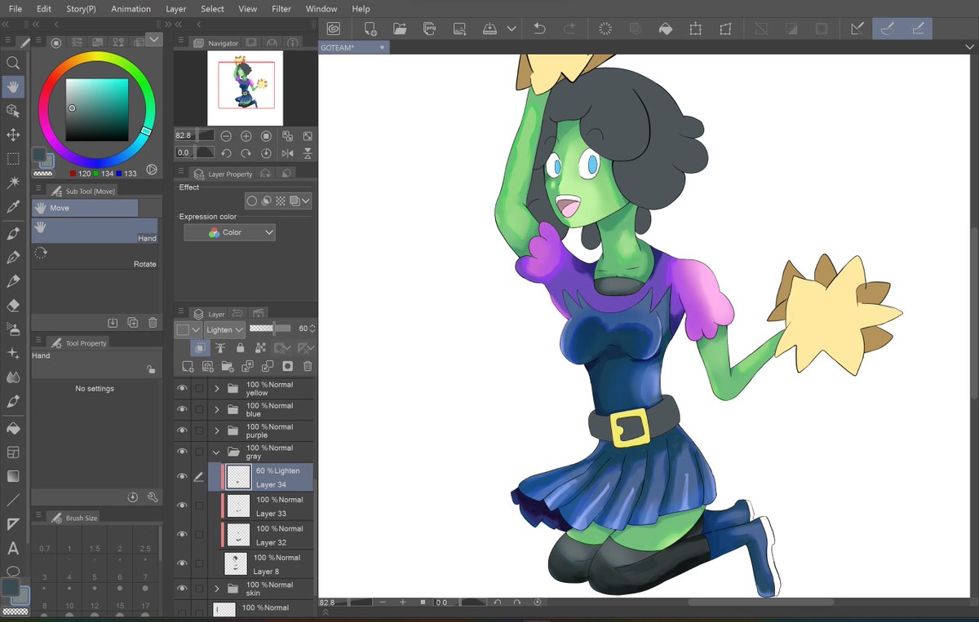Hide the purple folder layer
Image resolution: width=979 pixels, height=622 pixels.
[182, 431]
